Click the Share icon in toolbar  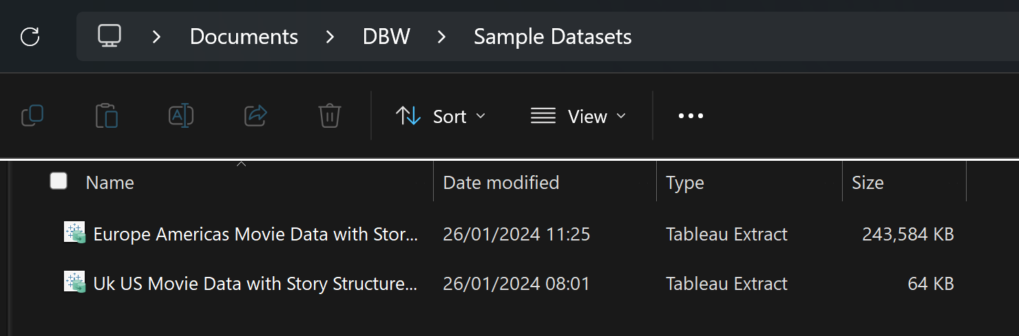pos(255,116)
